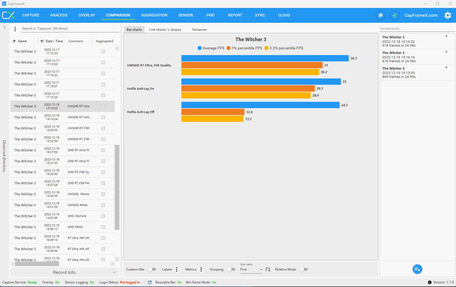Click the 1% percentile FPS legend dot
Image resolution: width=456 pixels, height=287 pixels.
click(x=229, y=48)
